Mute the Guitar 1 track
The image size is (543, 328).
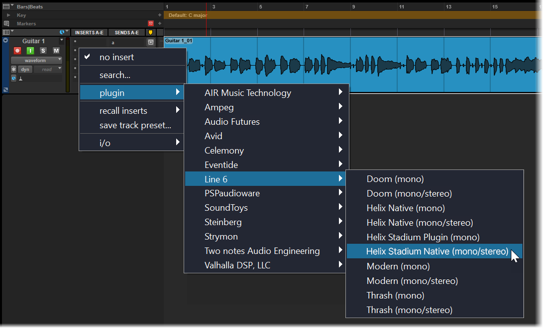[56, 51]
